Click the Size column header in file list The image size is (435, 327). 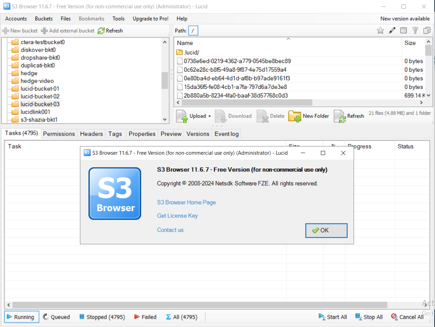pos(414,43)
